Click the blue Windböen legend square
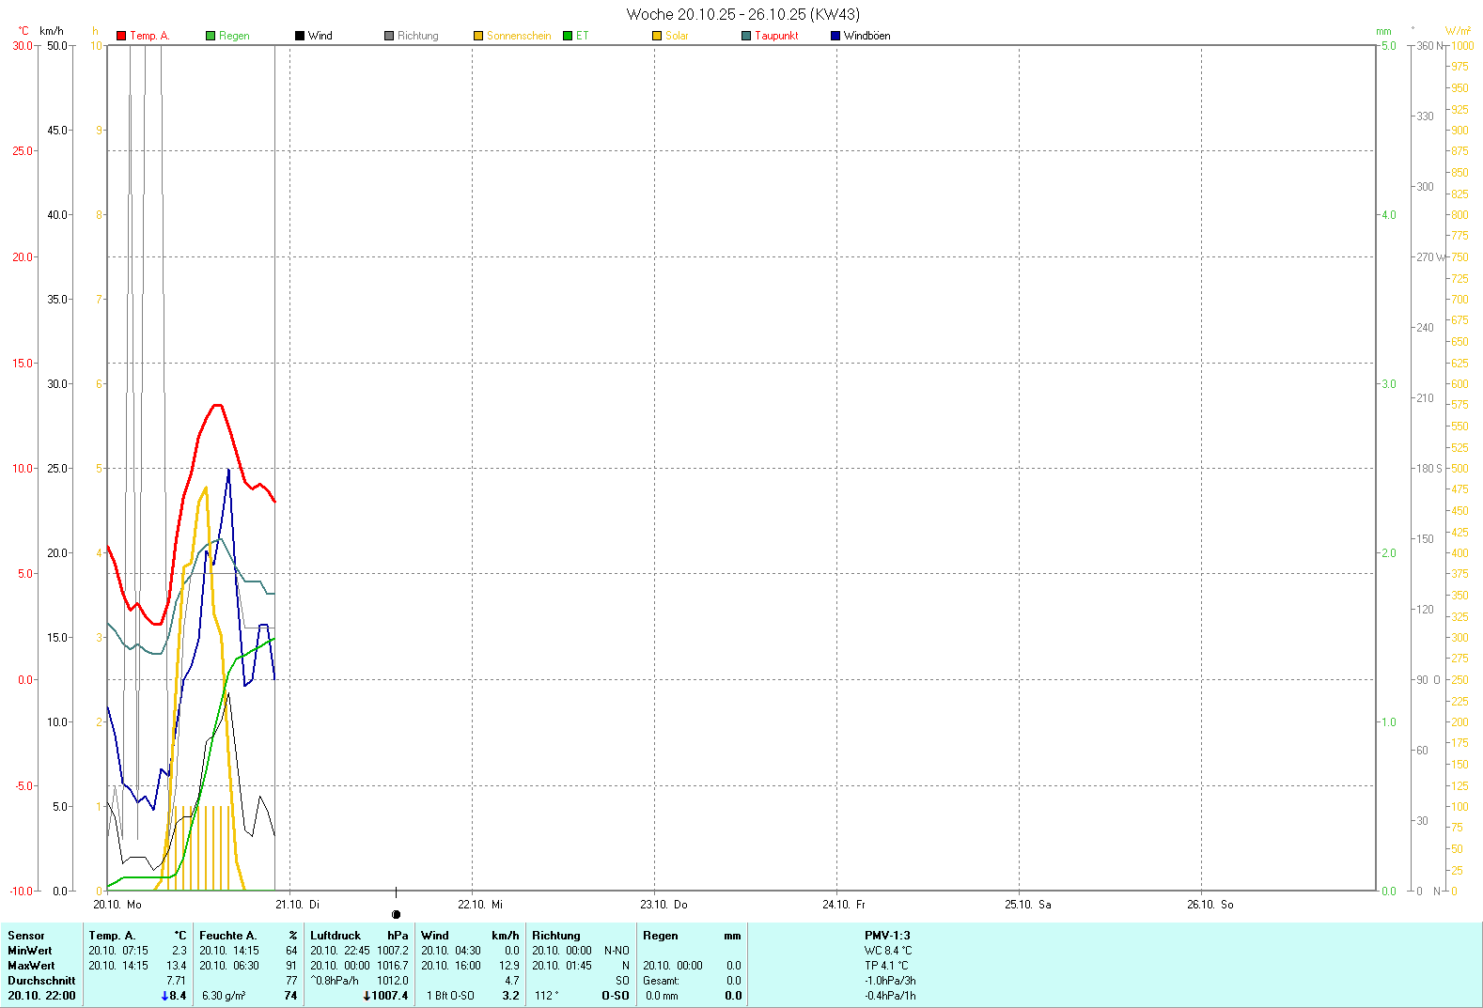The width and height of the screenshot is (1483, 1008). click(x=835, y=36)
